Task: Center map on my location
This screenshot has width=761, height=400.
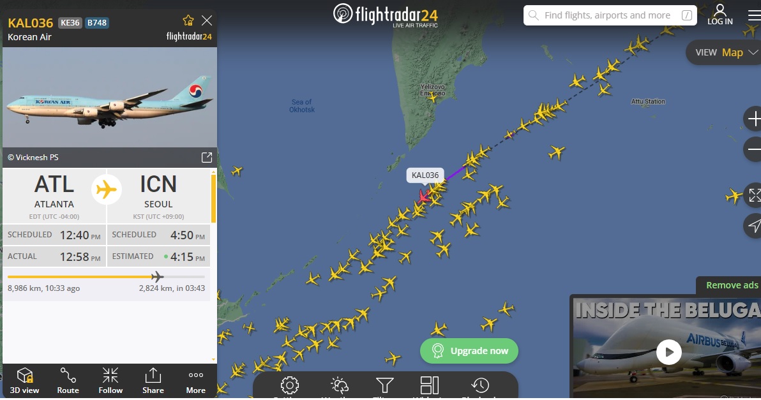Action: coord(754,225)
